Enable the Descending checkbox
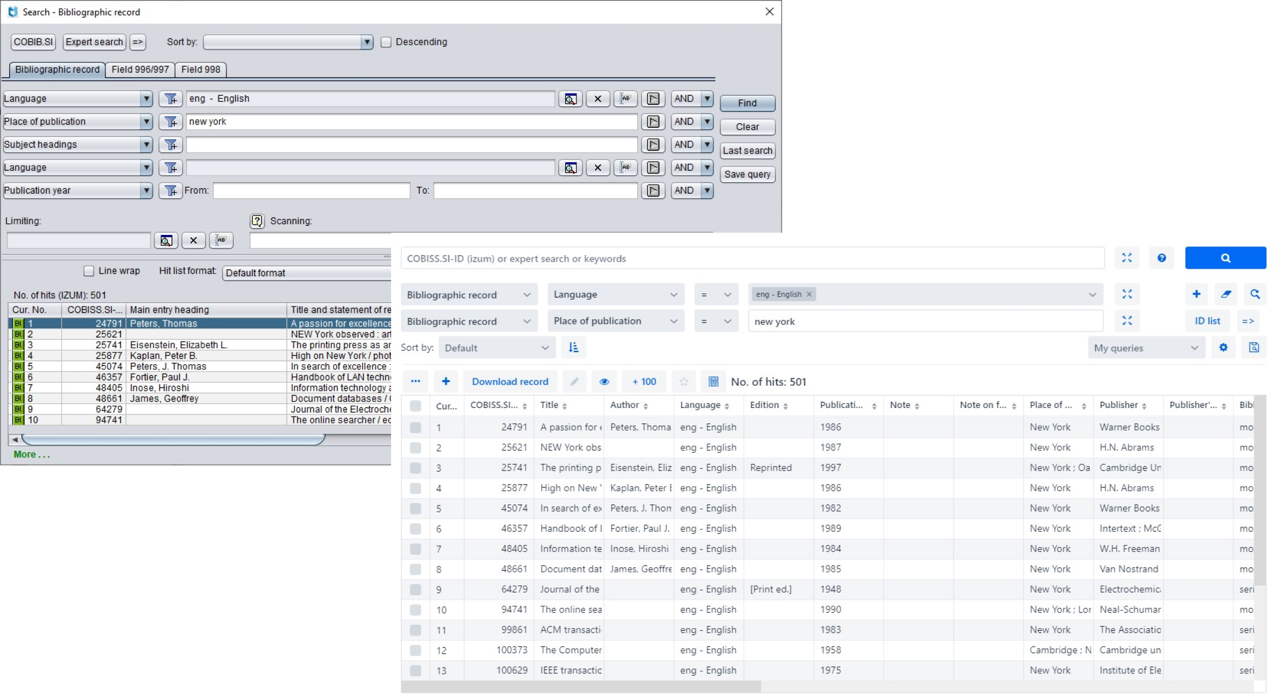The image size is (1276, 698). [x=386, y=42]
